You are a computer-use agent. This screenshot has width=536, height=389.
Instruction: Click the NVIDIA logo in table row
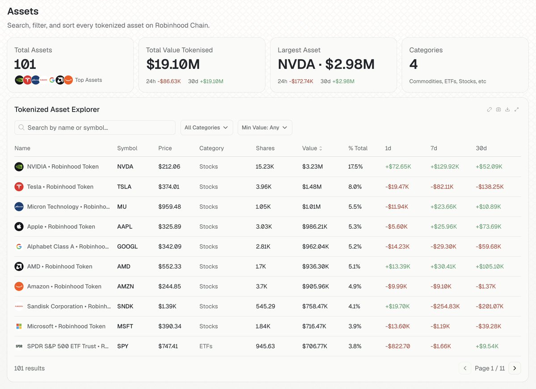point(19,167)
